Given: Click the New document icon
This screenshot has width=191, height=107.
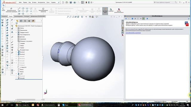Looking at the screenshot, I should tap(63, 2).
